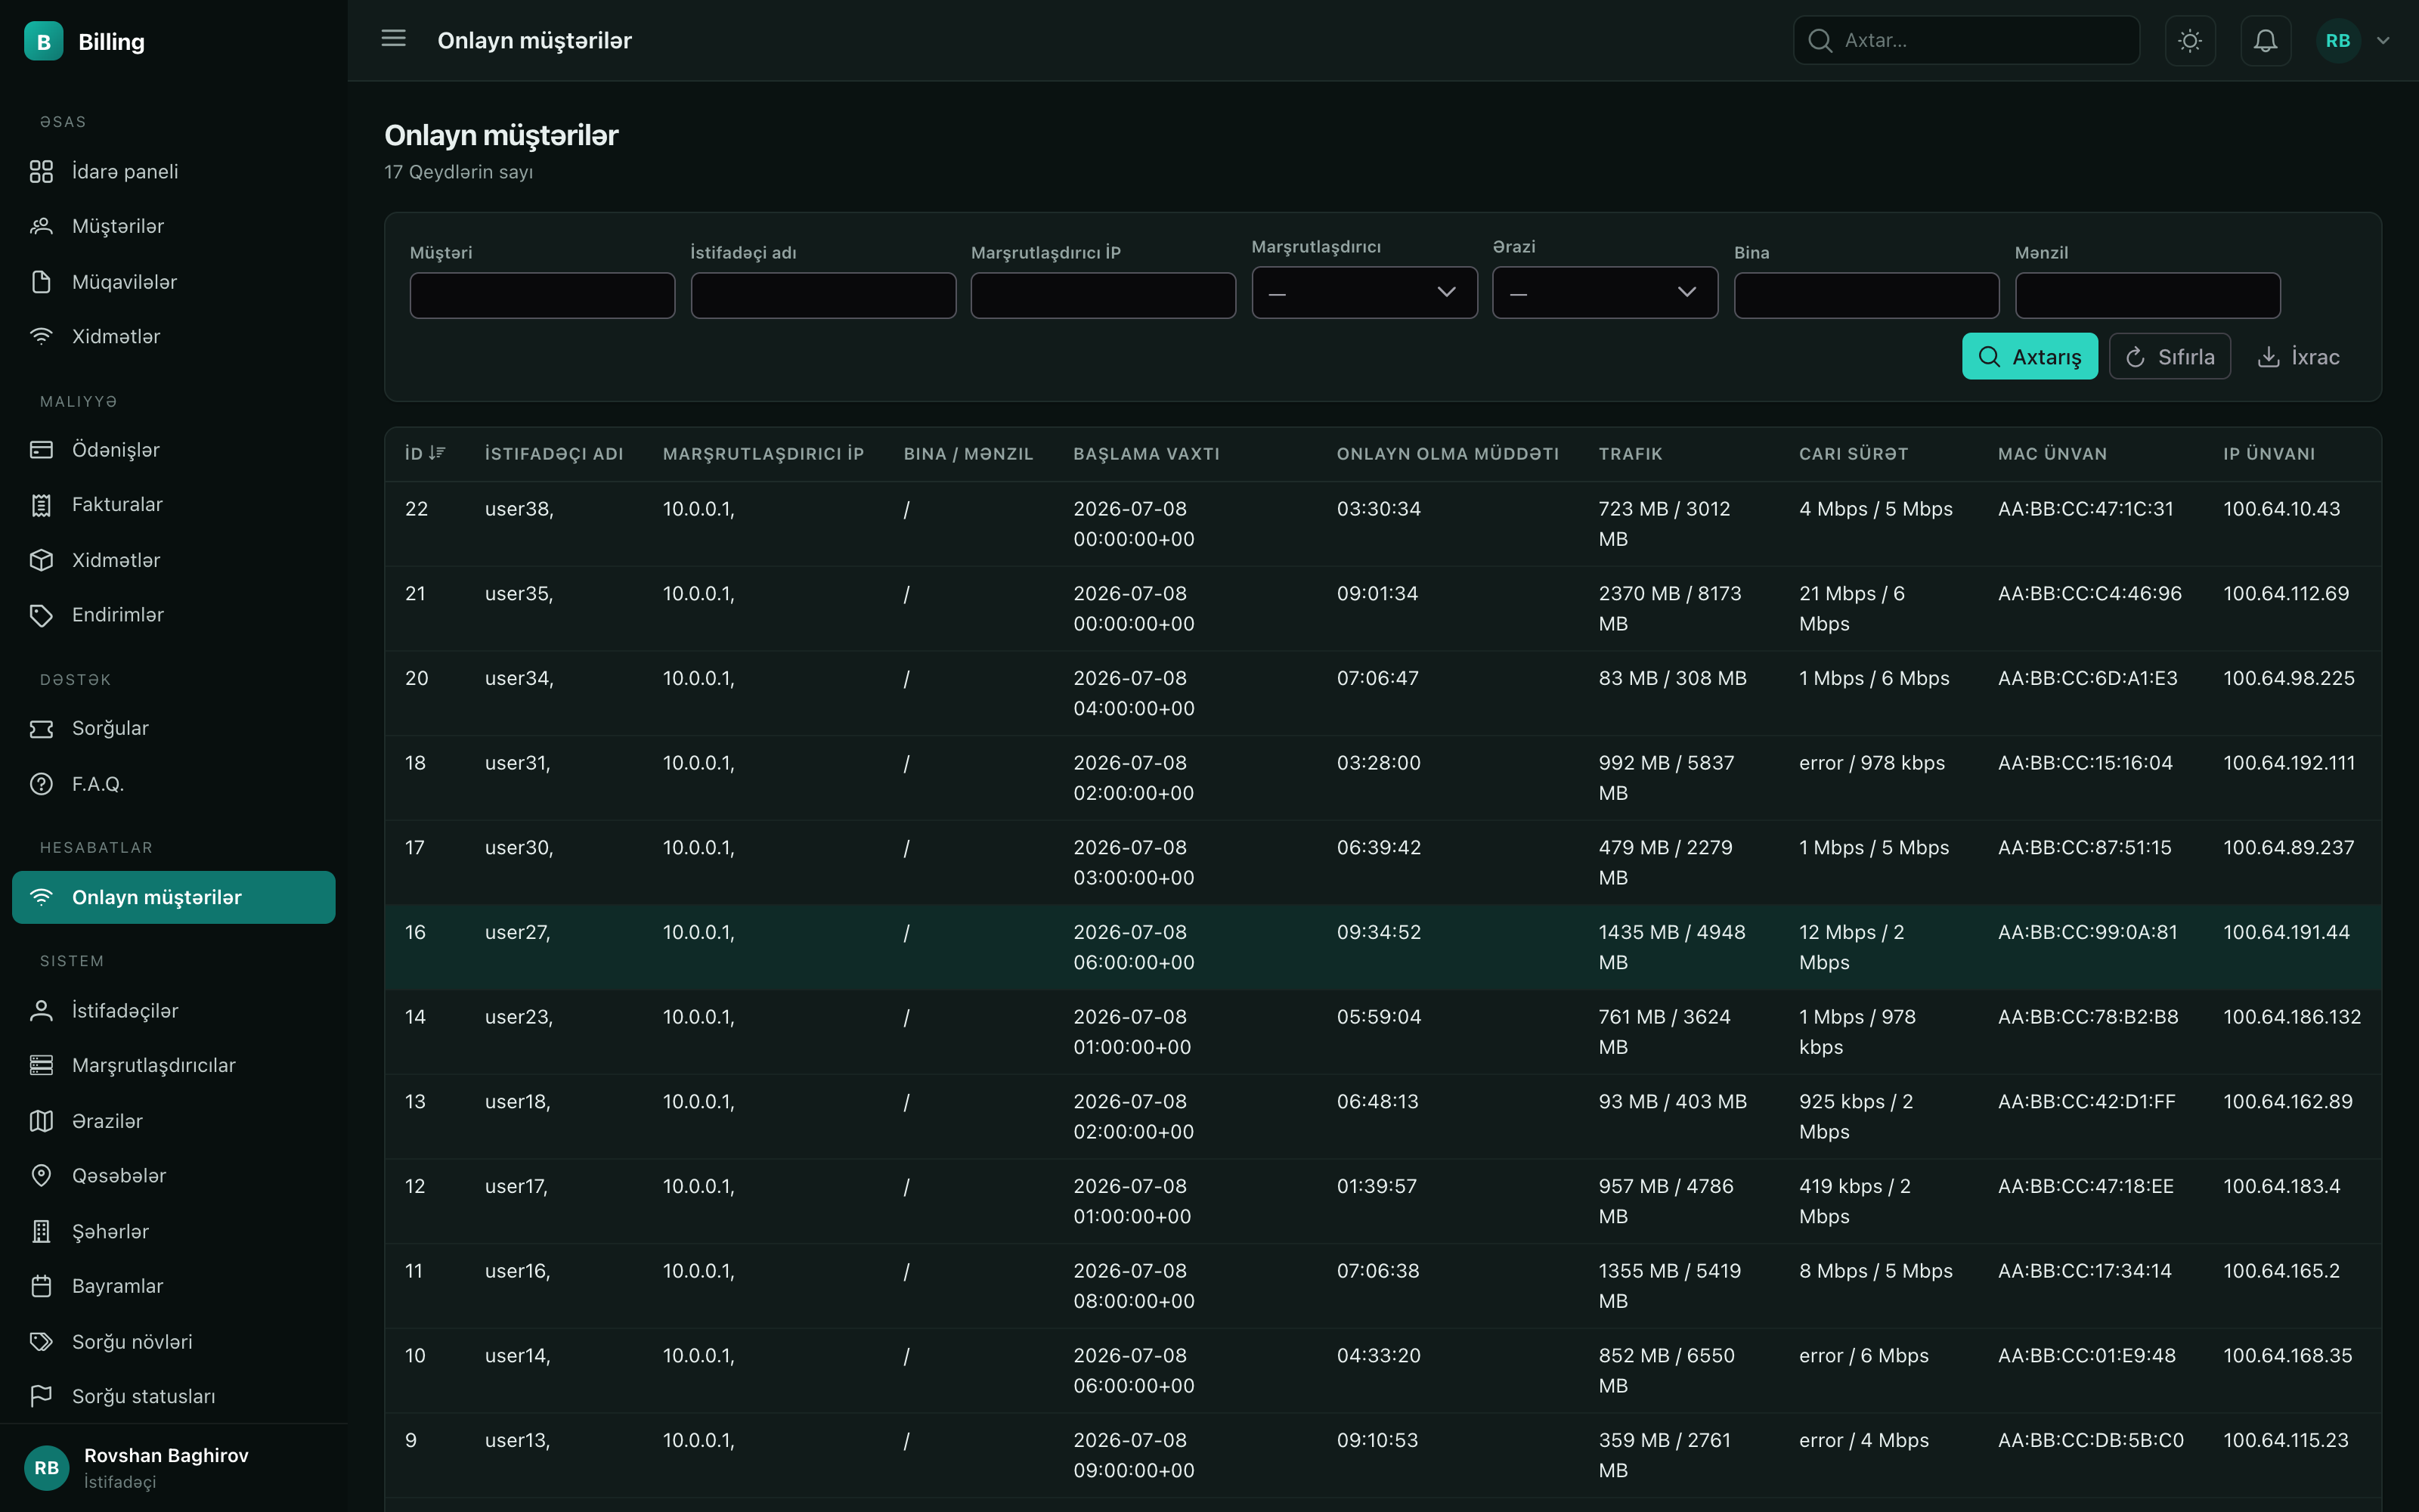Click the Billing logo icon

(x=43, y=41)
